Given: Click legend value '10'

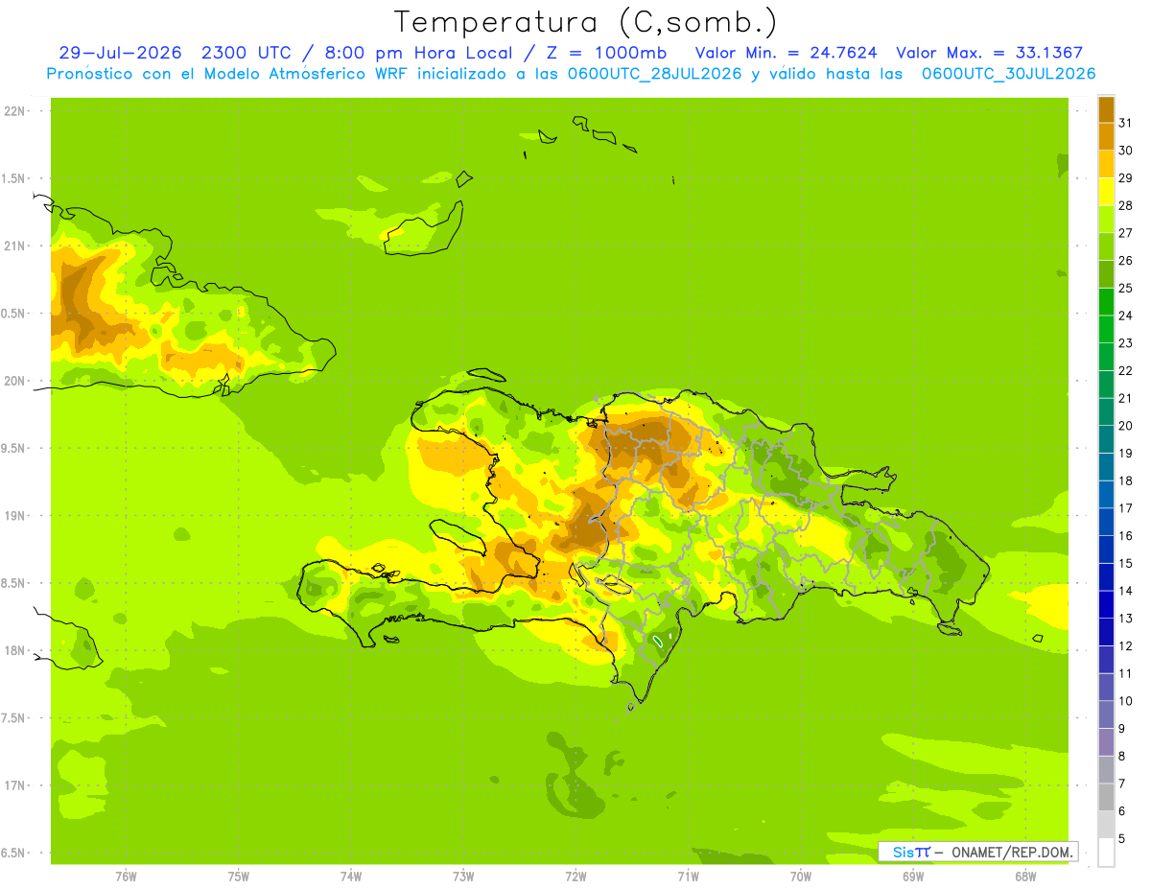Looking at the screenshot, I should click(x=1126, y=701).
